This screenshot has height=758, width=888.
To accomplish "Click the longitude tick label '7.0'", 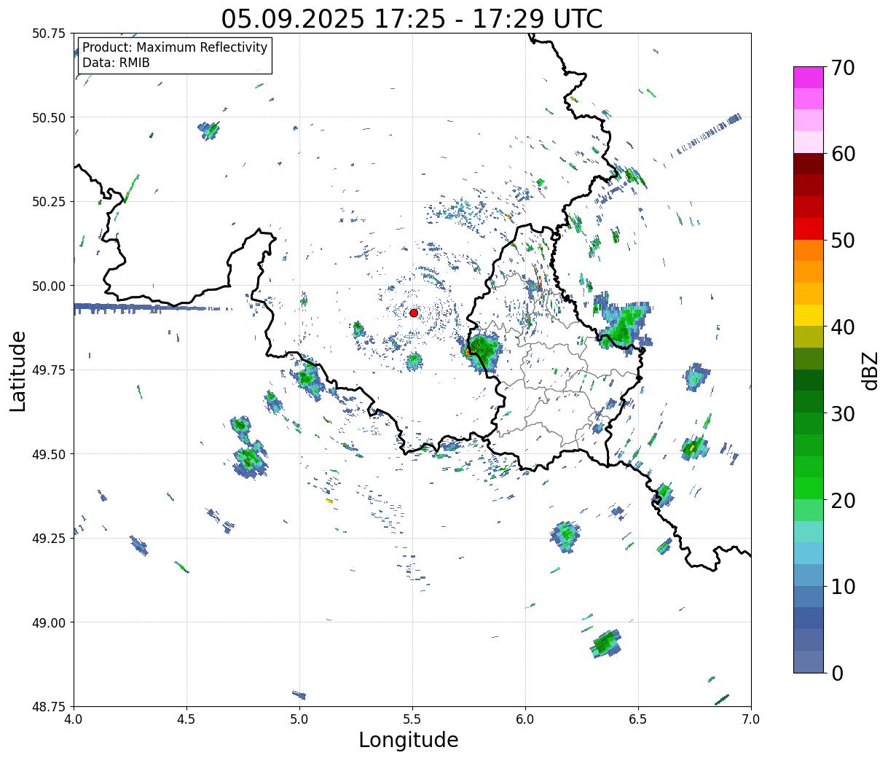I will [x=751, y=719].
